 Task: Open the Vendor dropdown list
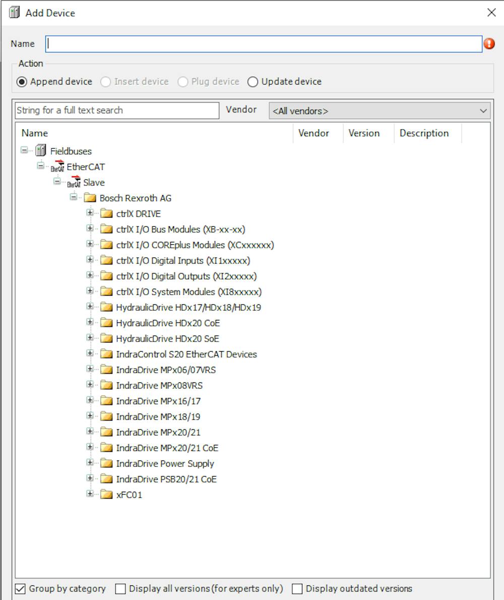click(x=482, y=110)
